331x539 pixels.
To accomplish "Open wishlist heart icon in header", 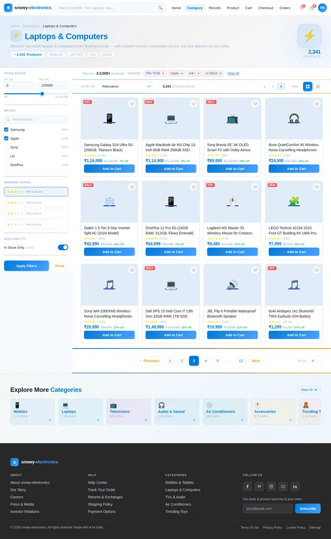I will (302, 8).
